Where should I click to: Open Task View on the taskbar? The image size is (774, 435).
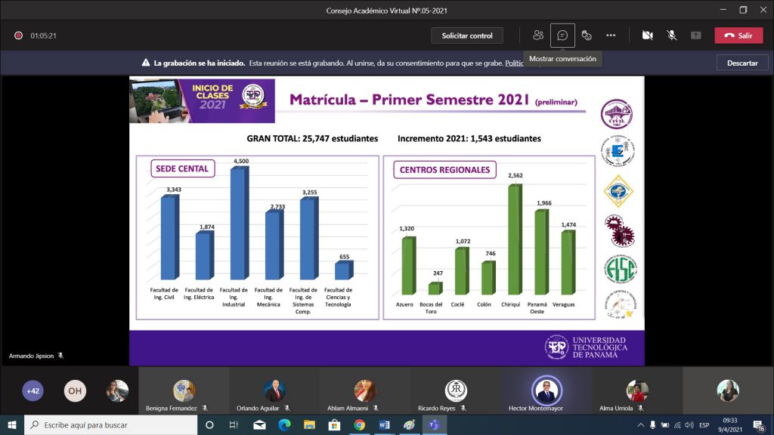[234, 424]
